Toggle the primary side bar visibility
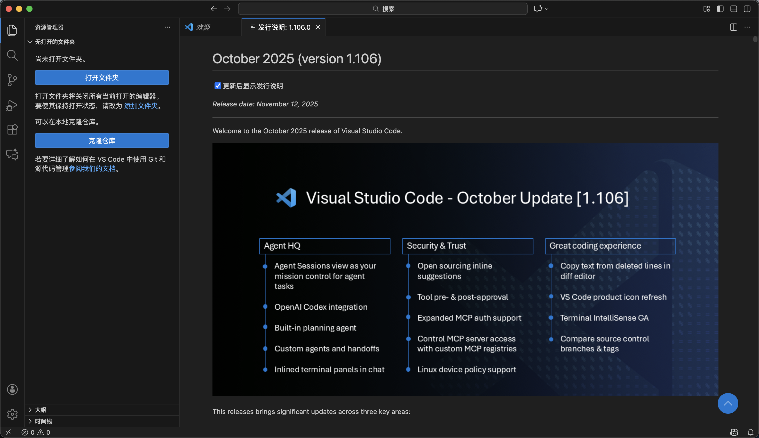This screenshot has height=438, width=759. (720, 9)
